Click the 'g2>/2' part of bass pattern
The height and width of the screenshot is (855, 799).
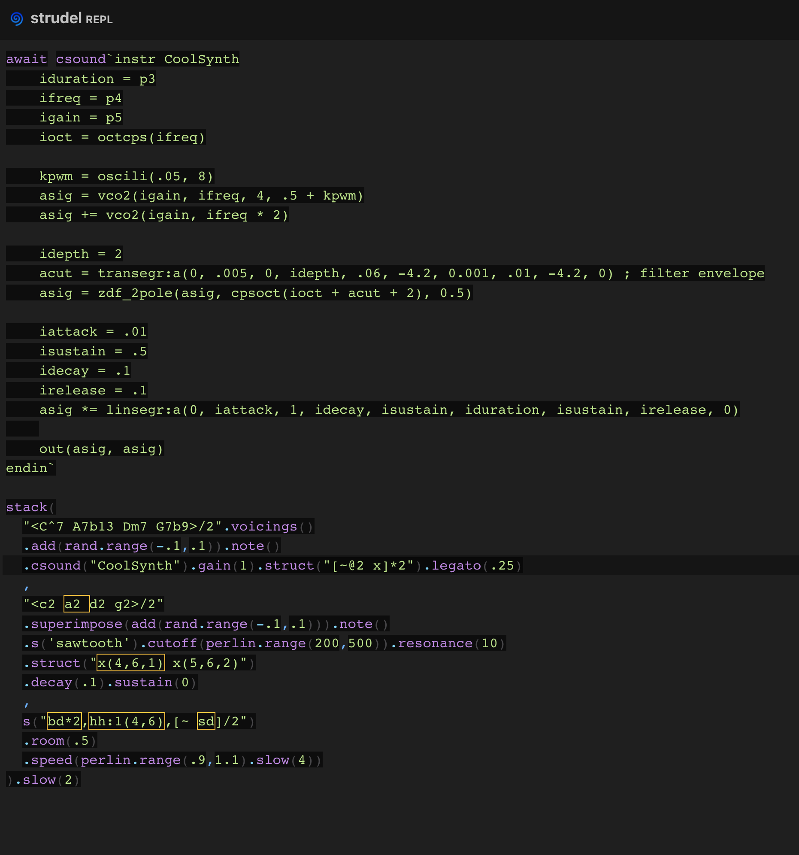coord(135,604)
